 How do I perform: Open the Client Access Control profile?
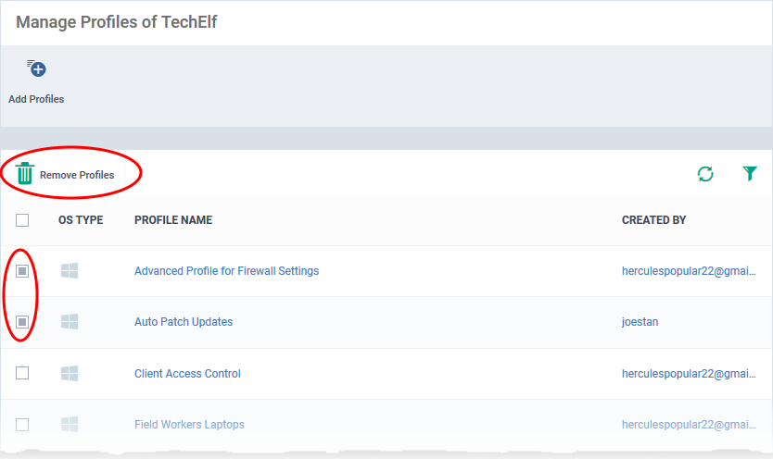(187, 373)
